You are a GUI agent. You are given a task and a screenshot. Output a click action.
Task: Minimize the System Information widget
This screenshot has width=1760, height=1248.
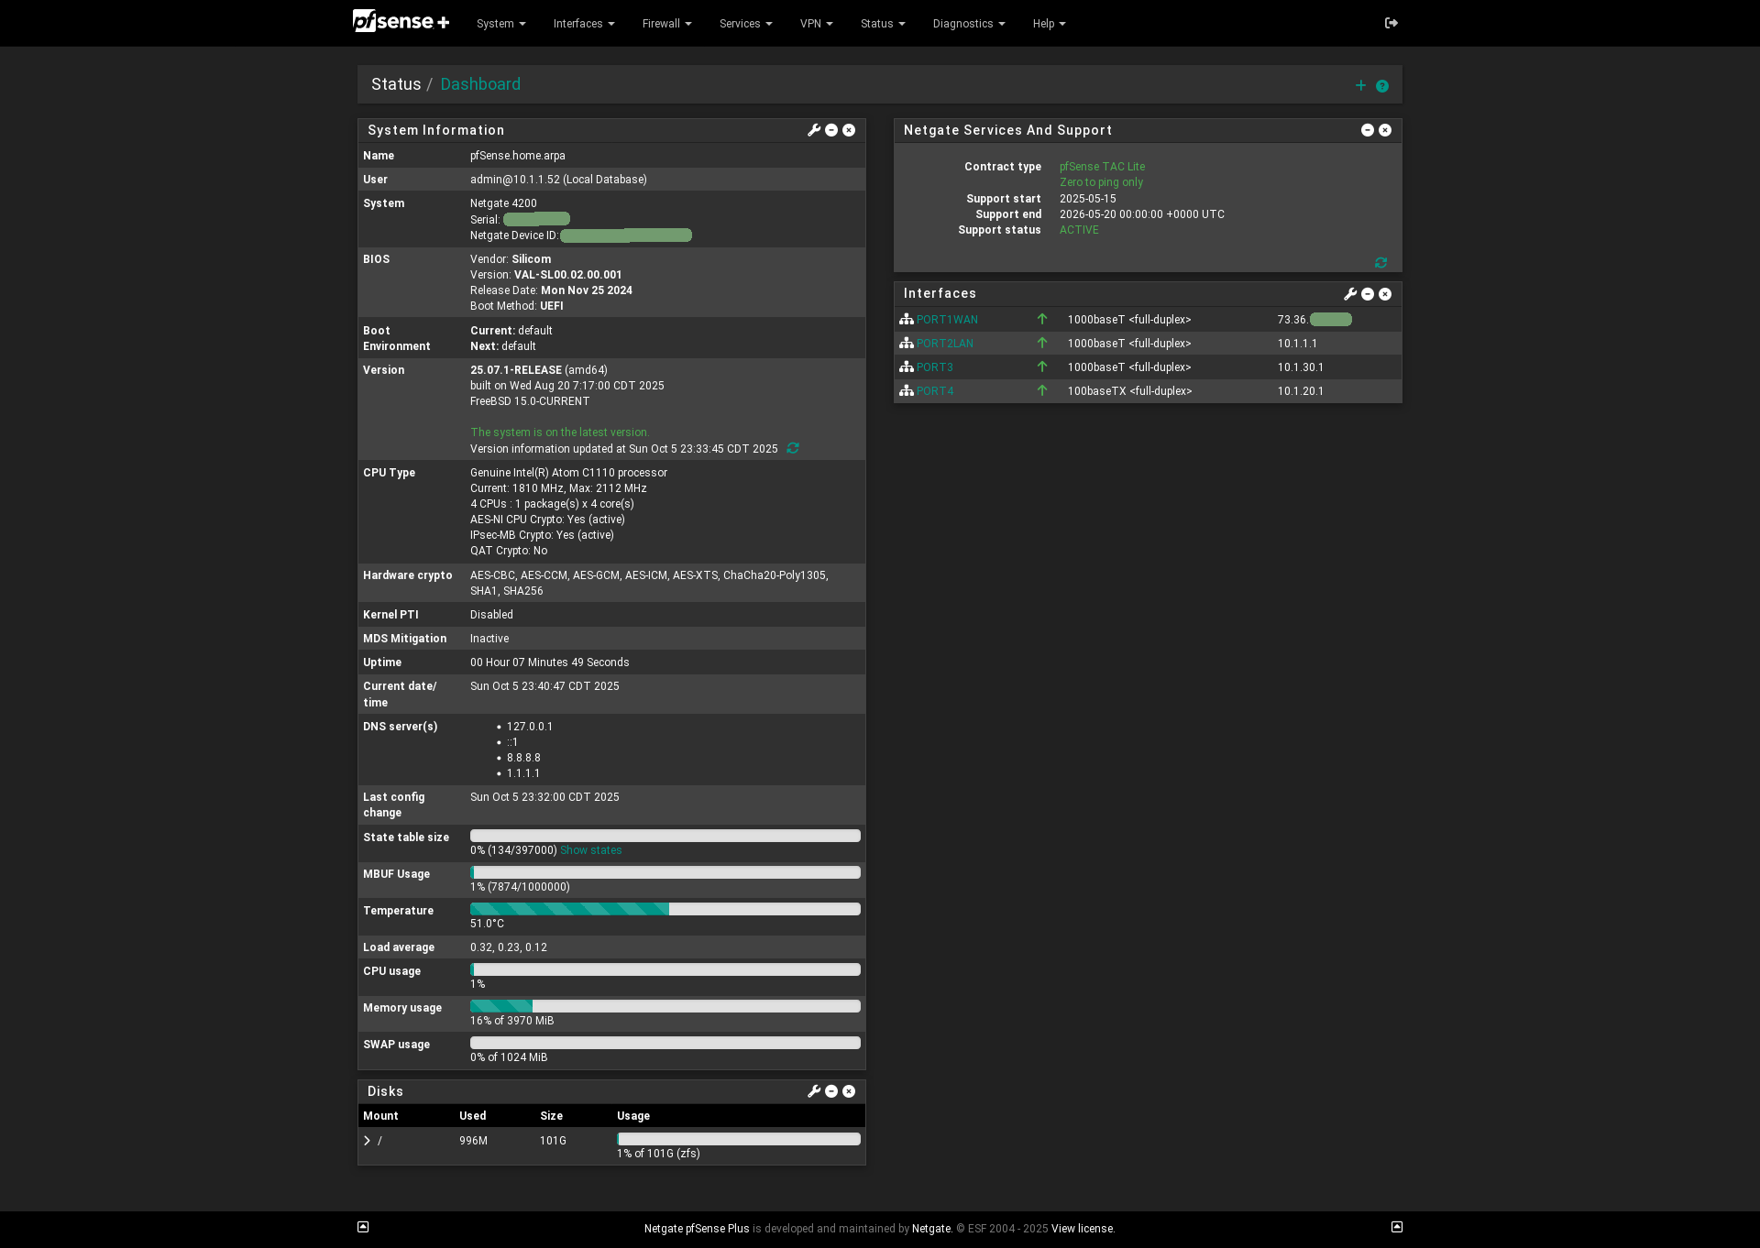click(x=831, y=130)
